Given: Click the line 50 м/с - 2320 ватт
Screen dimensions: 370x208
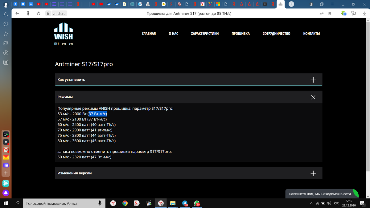Looking at the screenshot, I should pyautogui.click(x=84, y=157).
